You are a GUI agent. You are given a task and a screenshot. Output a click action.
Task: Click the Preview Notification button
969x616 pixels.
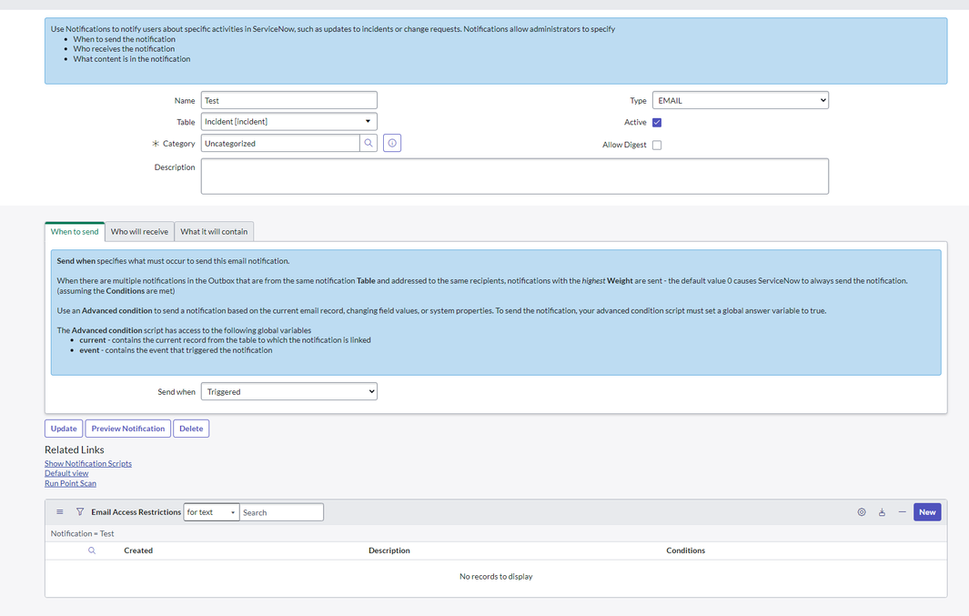128,429
